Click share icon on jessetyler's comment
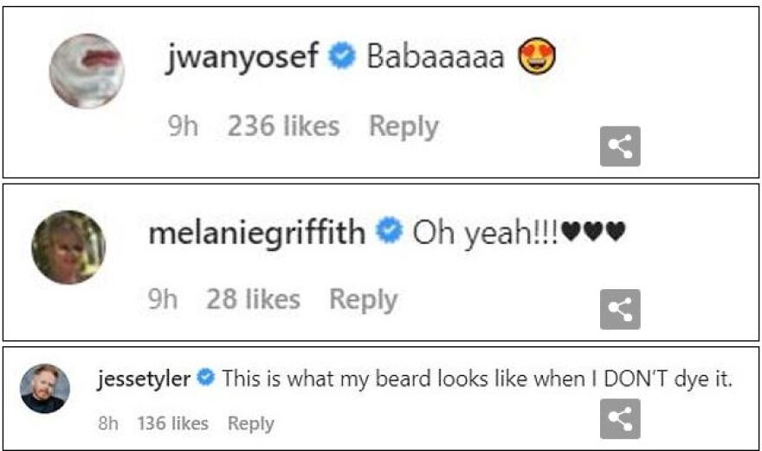Viewport: 762px width, 451px height. tap(620, 419)
